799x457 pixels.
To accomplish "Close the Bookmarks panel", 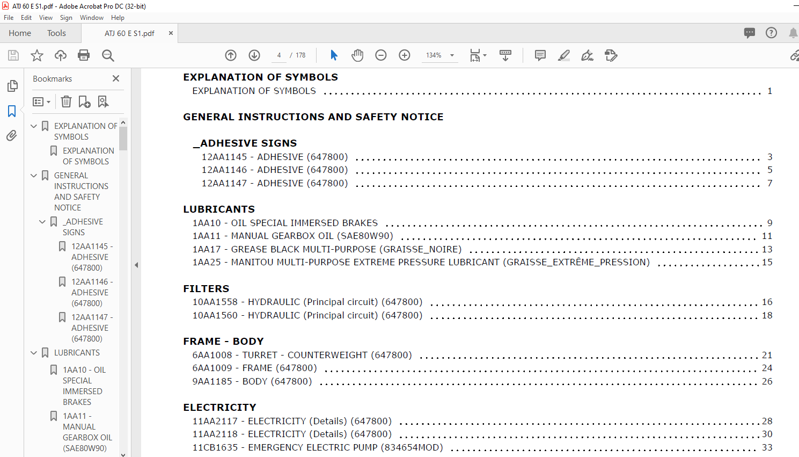I will coord(116,78).
